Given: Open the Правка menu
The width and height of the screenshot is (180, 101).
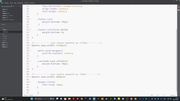Looking at the screenshot, I should point(6,3).
